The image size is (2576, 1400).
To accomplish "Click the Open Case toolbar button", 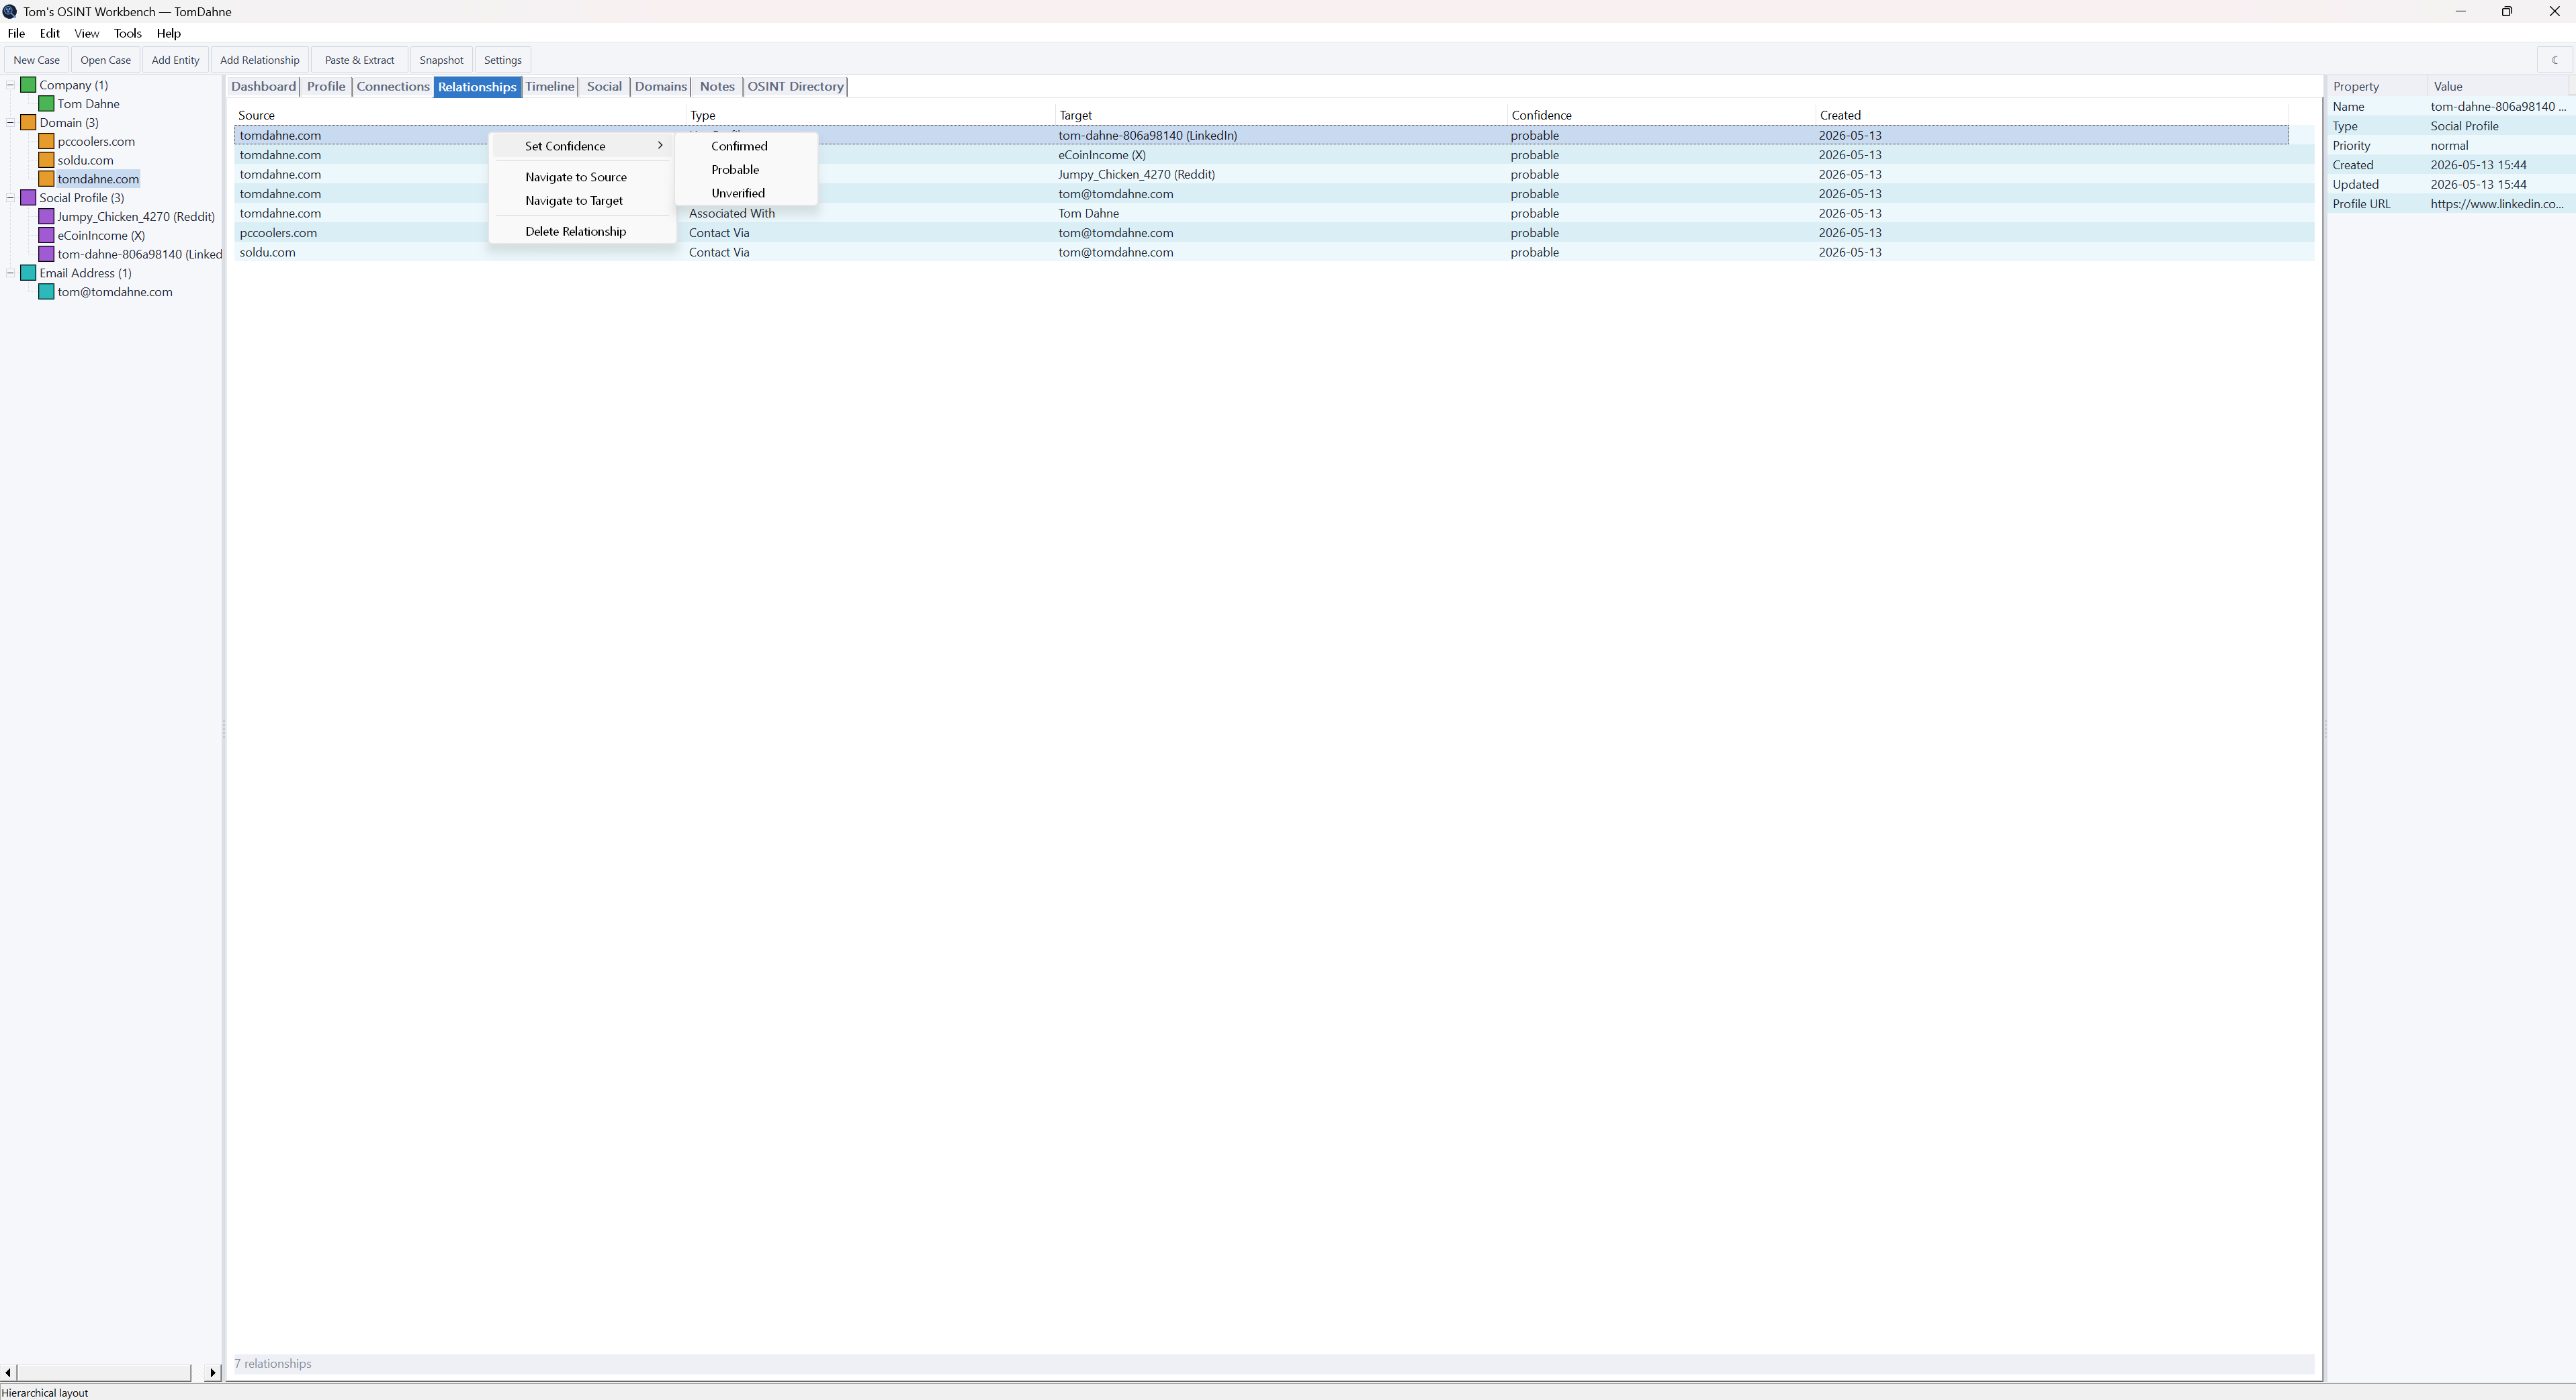I will coord(106,60).
